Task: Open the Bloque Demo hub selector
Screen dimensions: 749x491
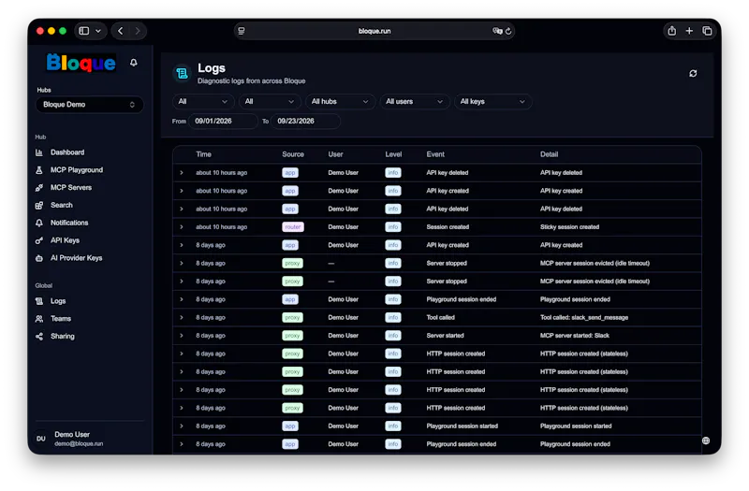Action: 89,105
